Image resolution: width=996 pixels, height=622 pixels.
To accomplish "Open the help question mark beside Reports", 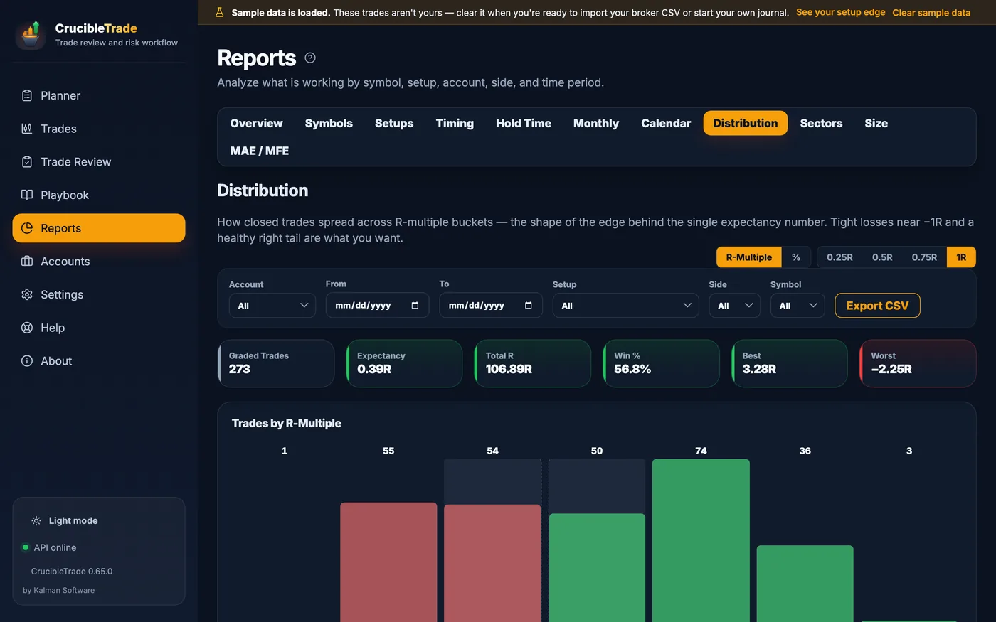I will point(310,58).
